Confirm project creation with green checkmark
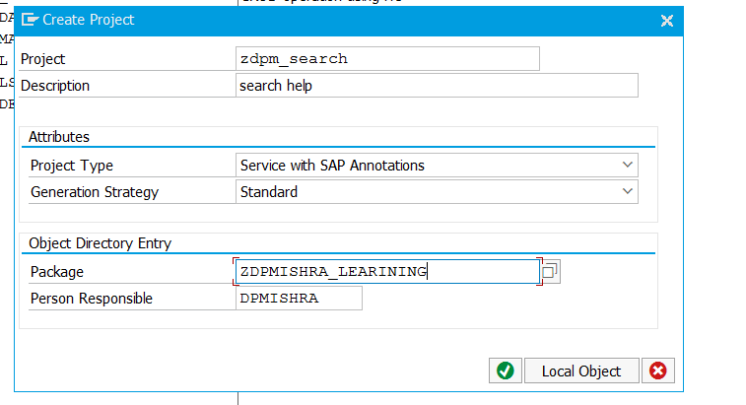Screen dimensions: 746x405 point(506,371)
